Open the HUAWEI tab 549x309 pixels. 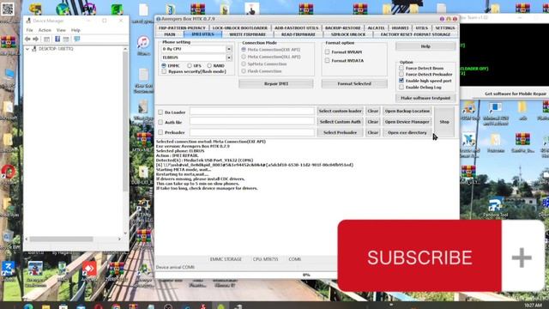401,27
